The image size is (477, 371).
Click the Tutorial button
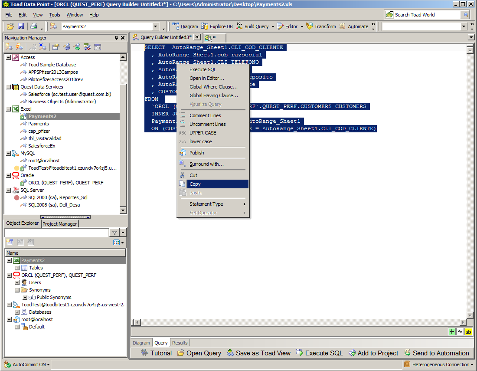(157, 353)
